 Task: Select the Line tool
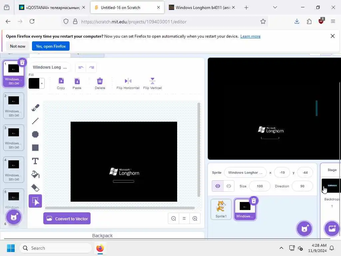[35, 121]
